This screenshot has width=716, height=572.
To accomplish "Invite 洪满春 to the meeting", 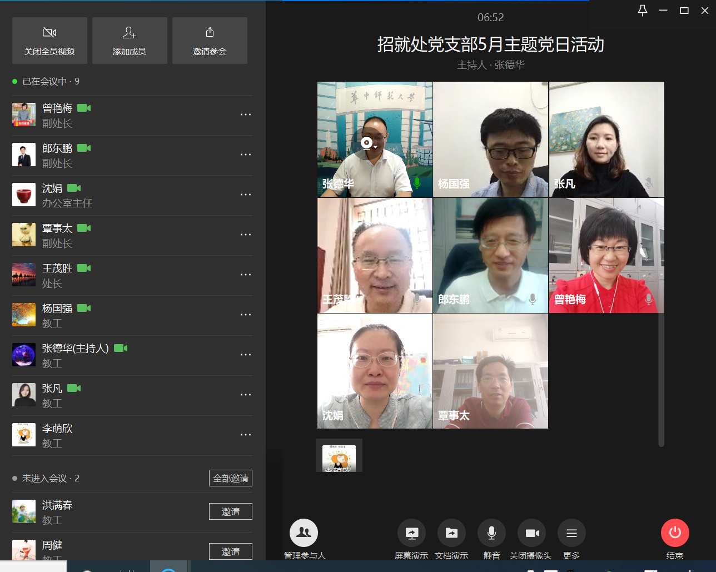I will [231, 511].
